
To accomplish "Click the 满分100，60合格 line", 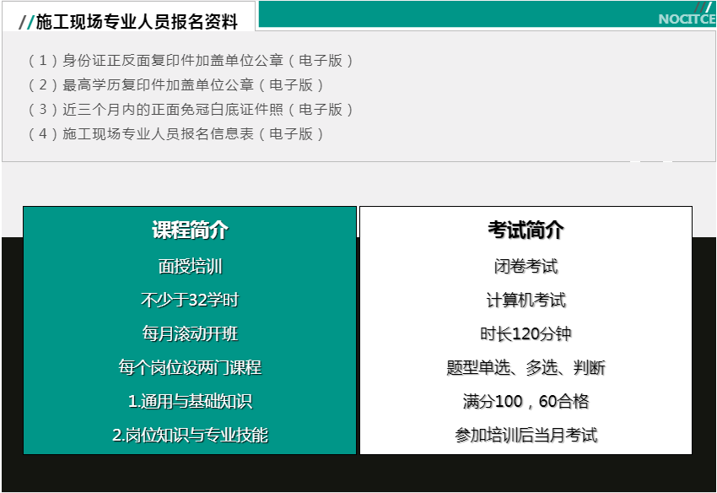I will pyautogui.click(x=526, y=401).
